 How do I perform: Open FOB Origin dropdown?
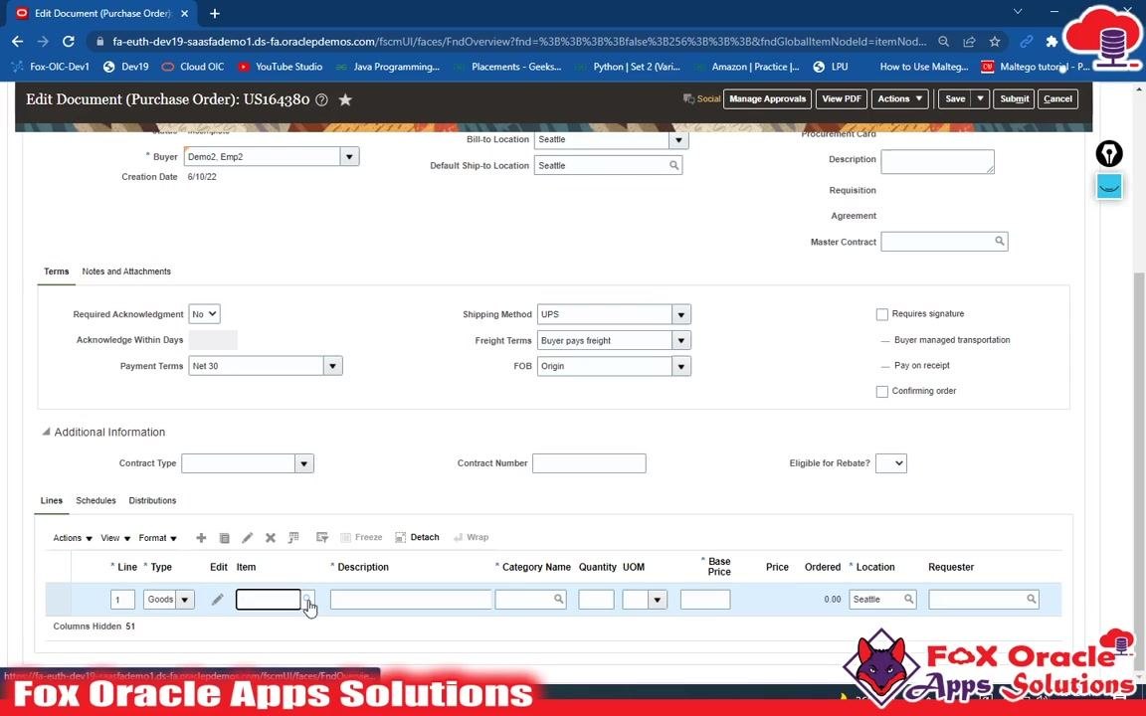pos(681,366)
